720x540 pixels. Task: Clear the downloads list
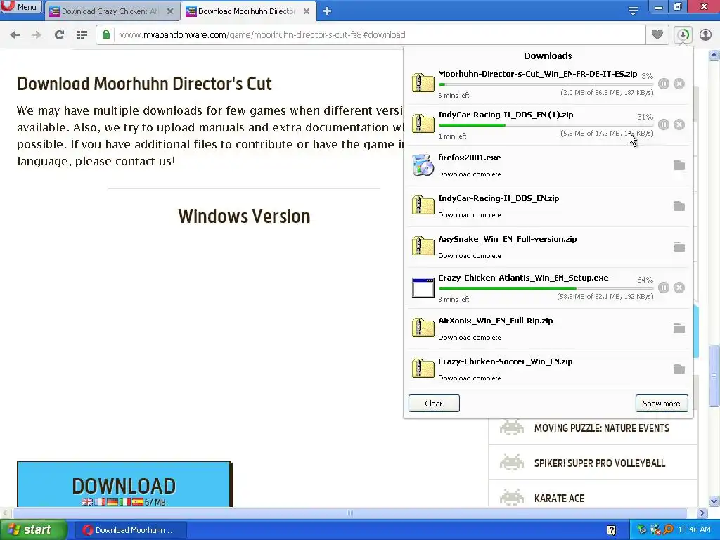[x=434, y=403]
